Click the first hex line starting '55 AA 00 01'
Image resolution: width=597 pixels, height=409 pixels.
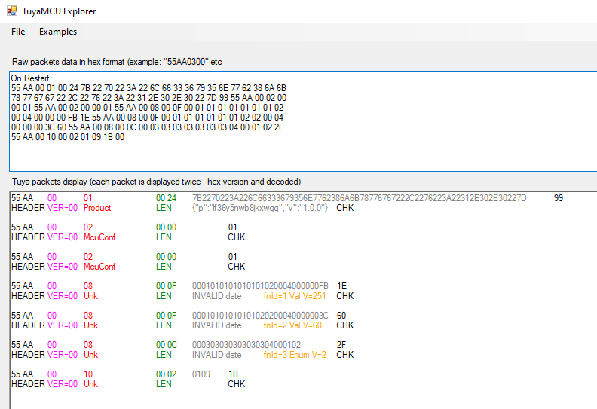coord(148,88)
